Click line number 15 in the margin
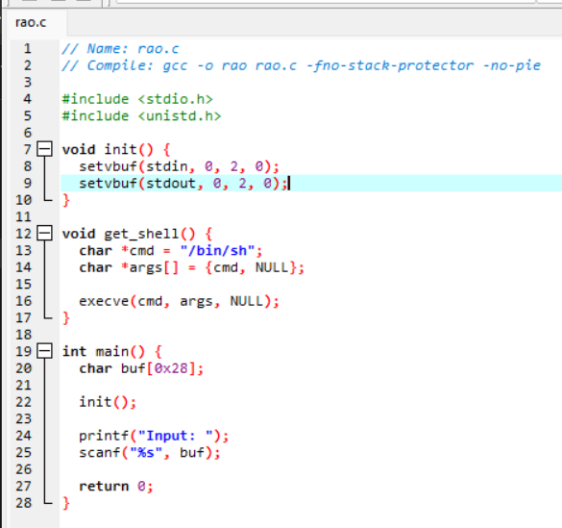Screen dimensions: 562x528 click(24, 284)
